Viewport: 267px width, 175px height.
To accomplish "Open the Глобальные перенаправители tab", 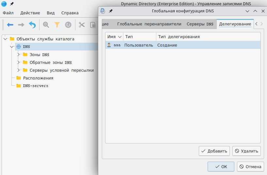I will coord(149,24).
